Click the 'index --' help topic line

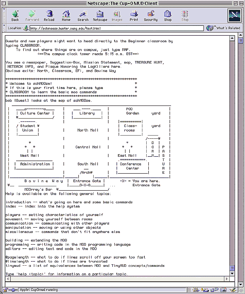[x=43, y=206]
